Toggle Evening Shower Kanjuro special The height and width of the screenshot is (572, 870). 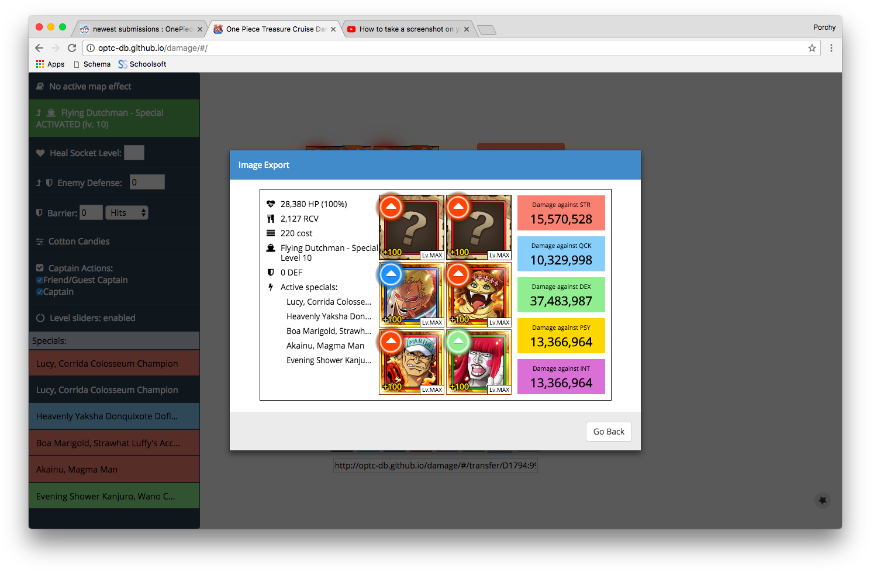pos(114,496)
